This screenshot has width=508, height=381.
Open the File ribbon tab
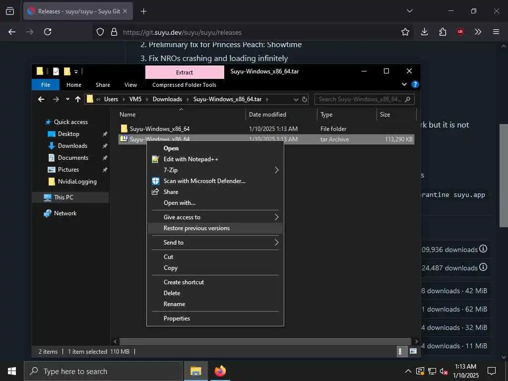pyautogui.click(x=46, y=85)
